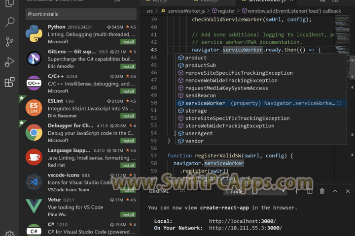355x236 pixels.
Task: Select terminal from '1: node' dropdown
Action: (255, 192)
